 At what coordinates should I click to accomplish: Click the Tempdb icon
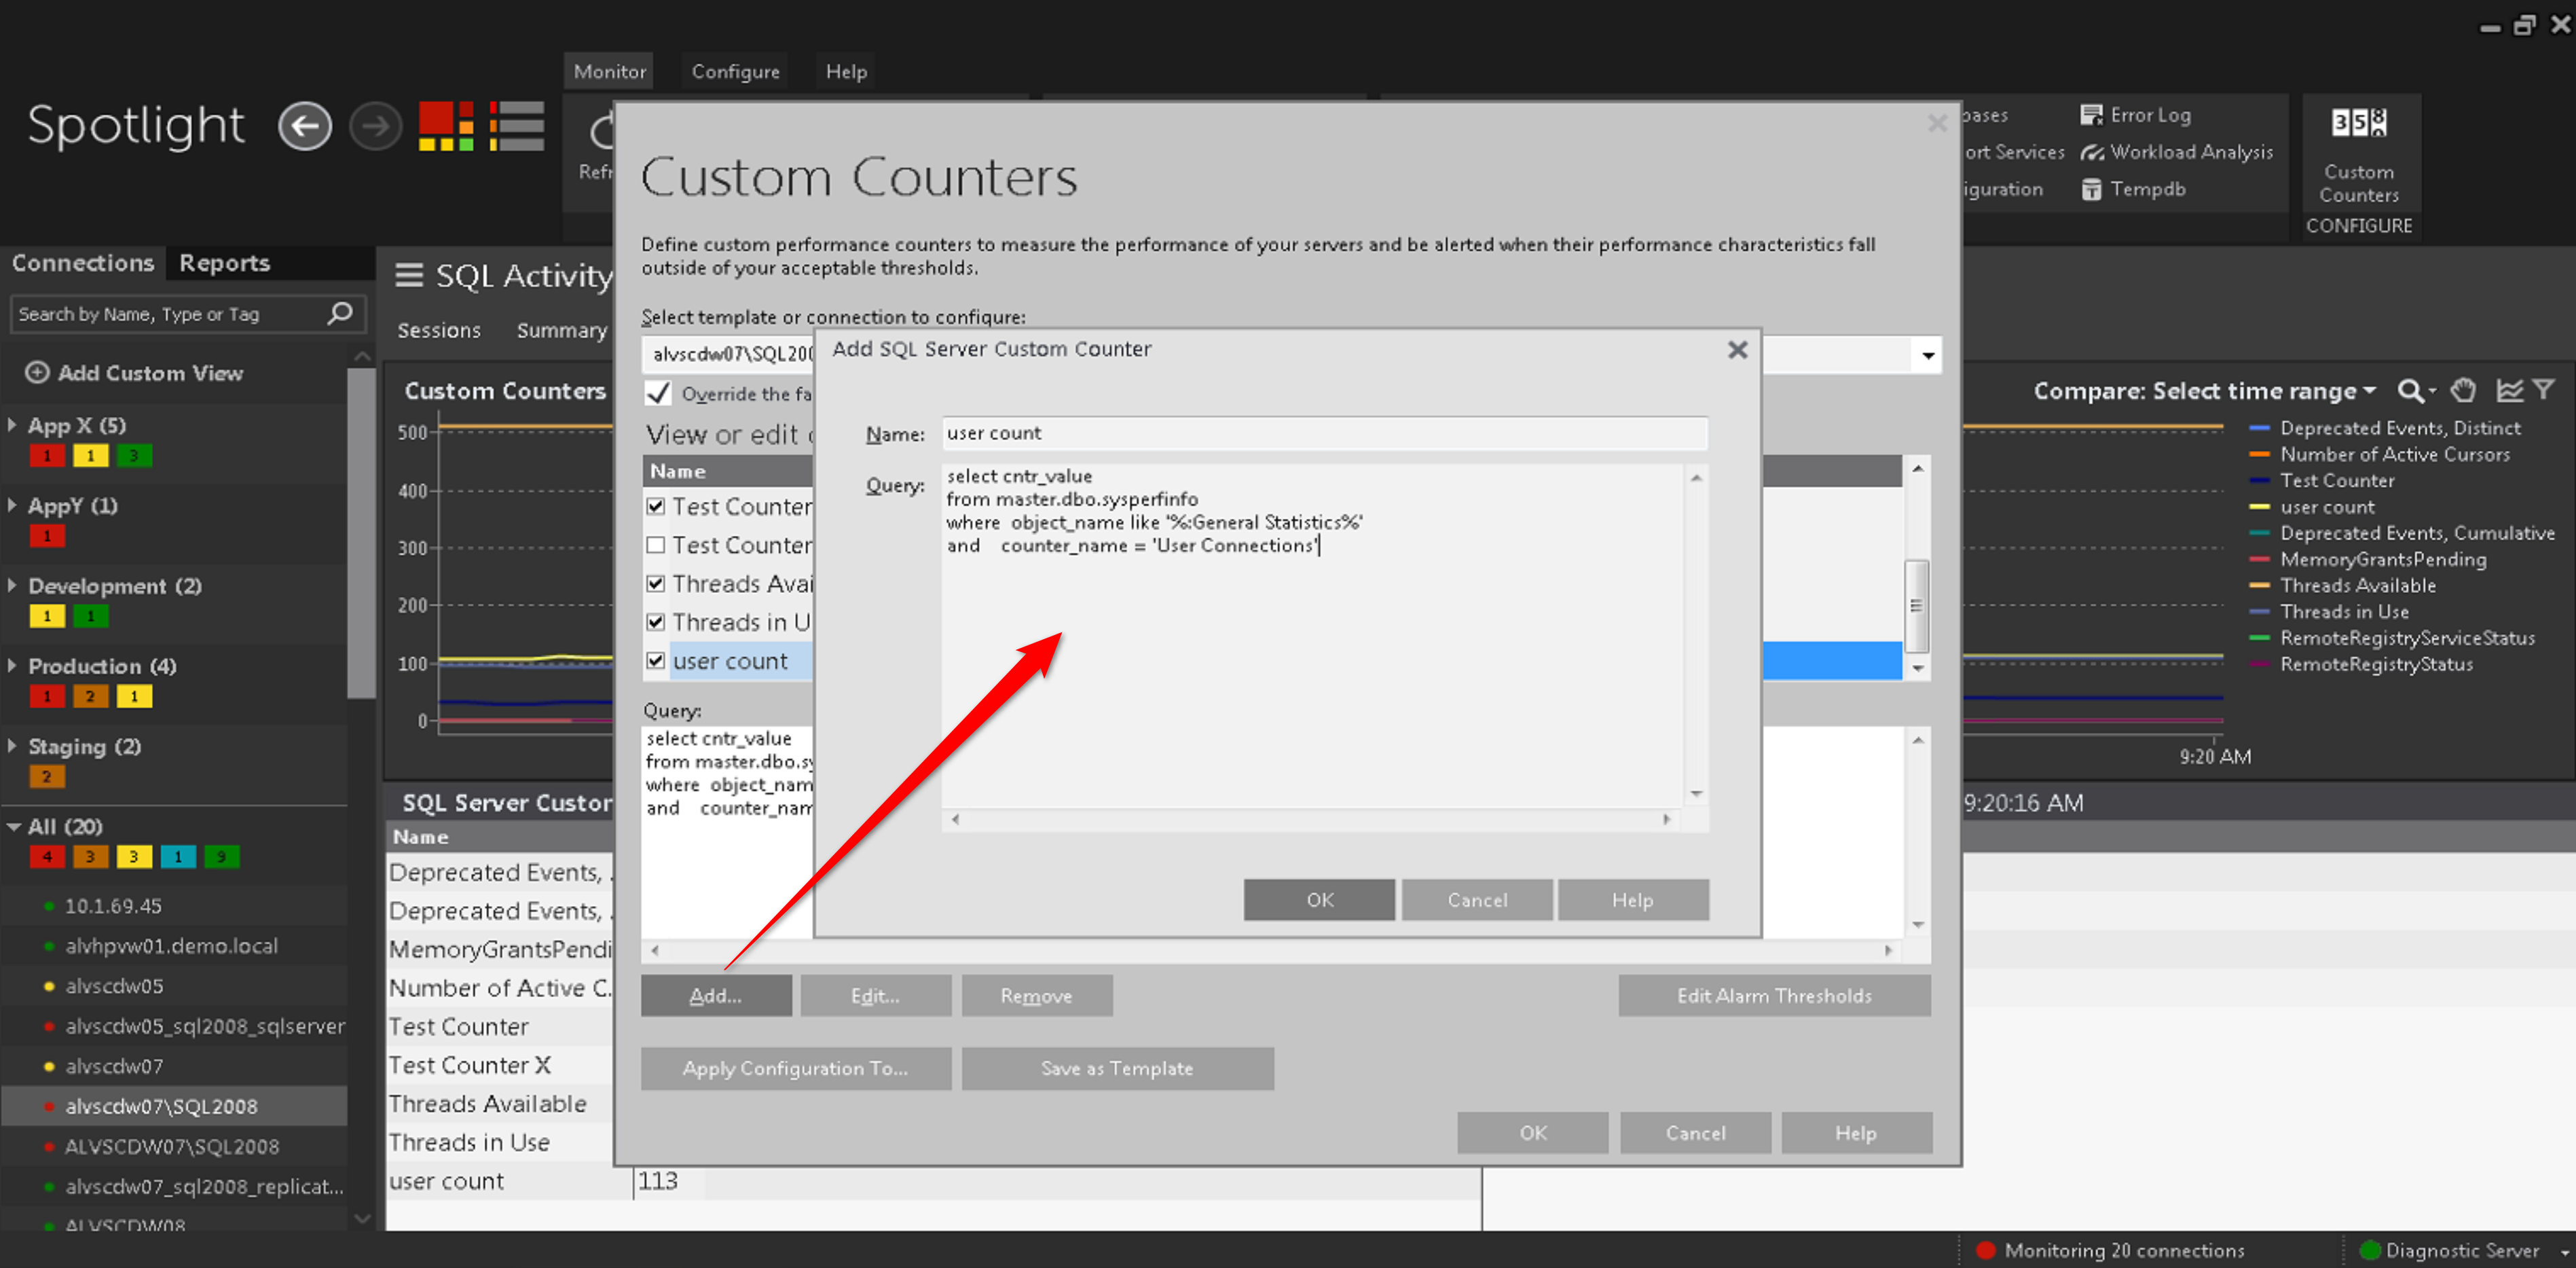click(2091, 189)
